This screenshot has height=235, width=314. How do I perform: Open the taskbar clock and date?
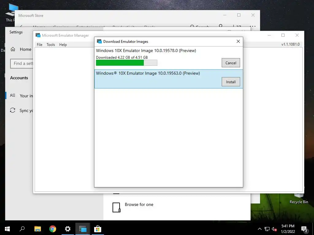pyautogui.click(x=288, y=229)
